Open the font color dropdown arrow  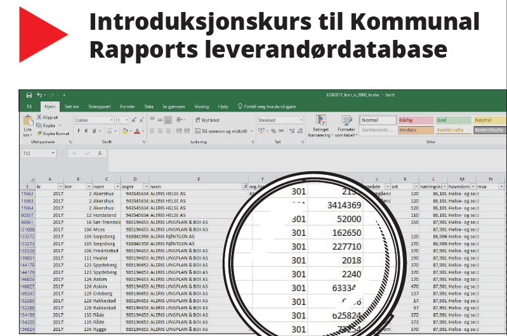pos(143,131)
